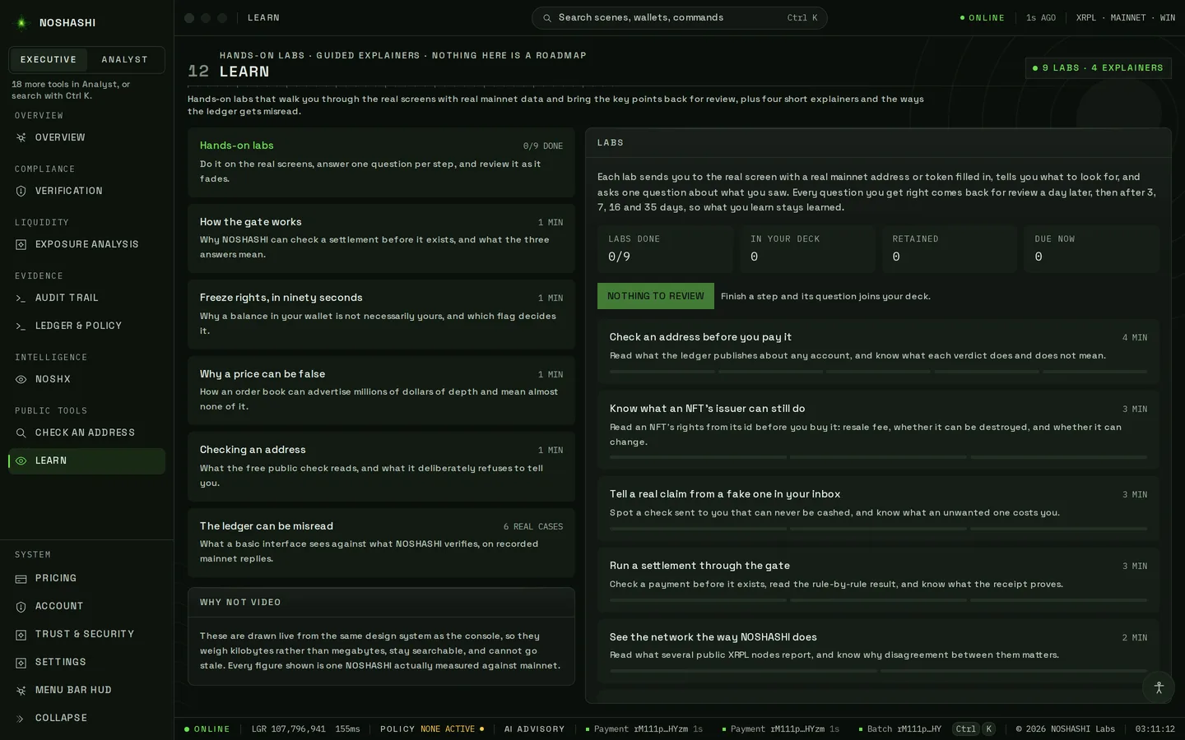Start the Tell a real claim from fake lab
The image size is (1185, 740).
coord(878,508)
